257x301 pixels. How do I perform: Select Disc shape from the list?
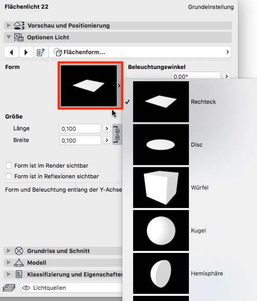pos(161,145)
